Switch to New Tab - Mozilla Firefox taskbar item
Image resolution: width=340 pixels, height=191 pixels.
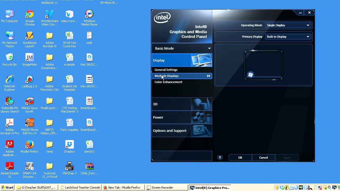pyautogui.click(x=124, y=188)
